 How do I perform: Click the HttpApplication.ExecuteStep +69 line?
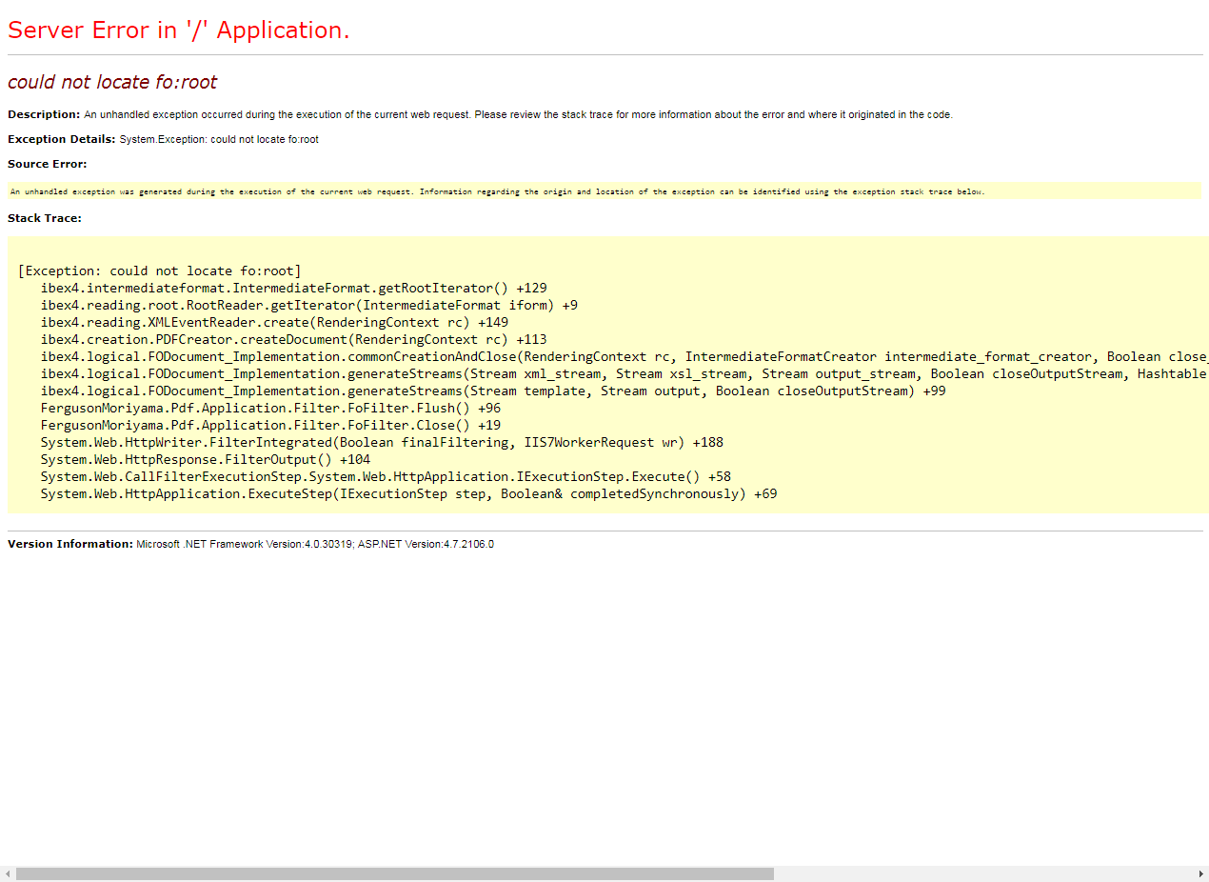(x=408, y=493)
